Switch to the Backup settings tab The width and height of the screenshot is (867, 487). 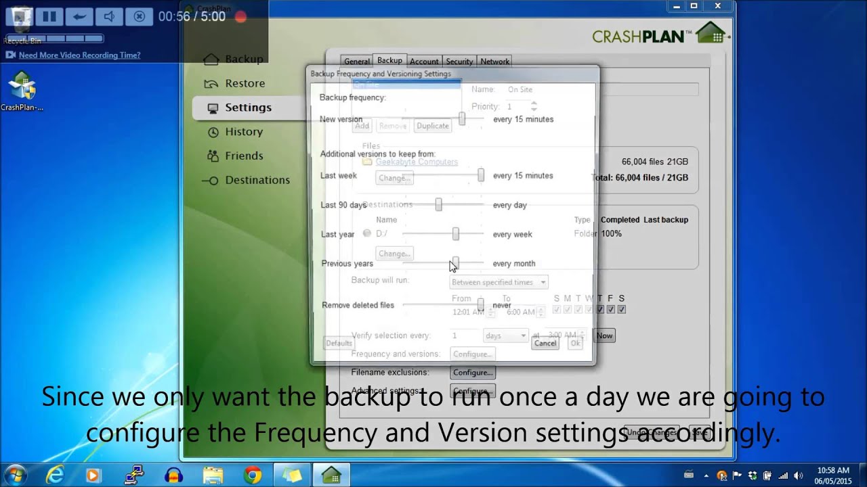tap(389, 61)
